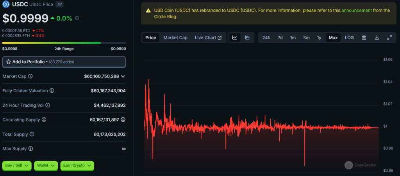
Task: Toggle LOG scale on chart
Action: pos(349,38)
